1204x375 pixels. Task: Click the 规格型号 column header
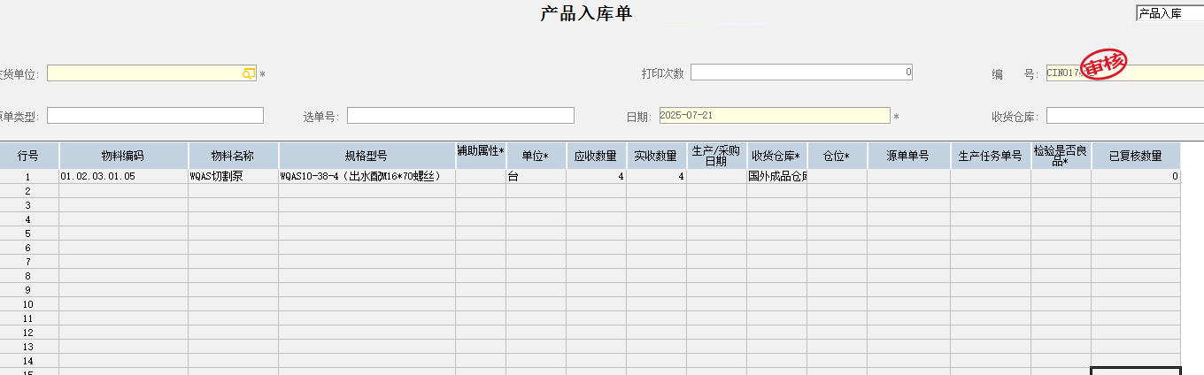(x=367, y=156)
